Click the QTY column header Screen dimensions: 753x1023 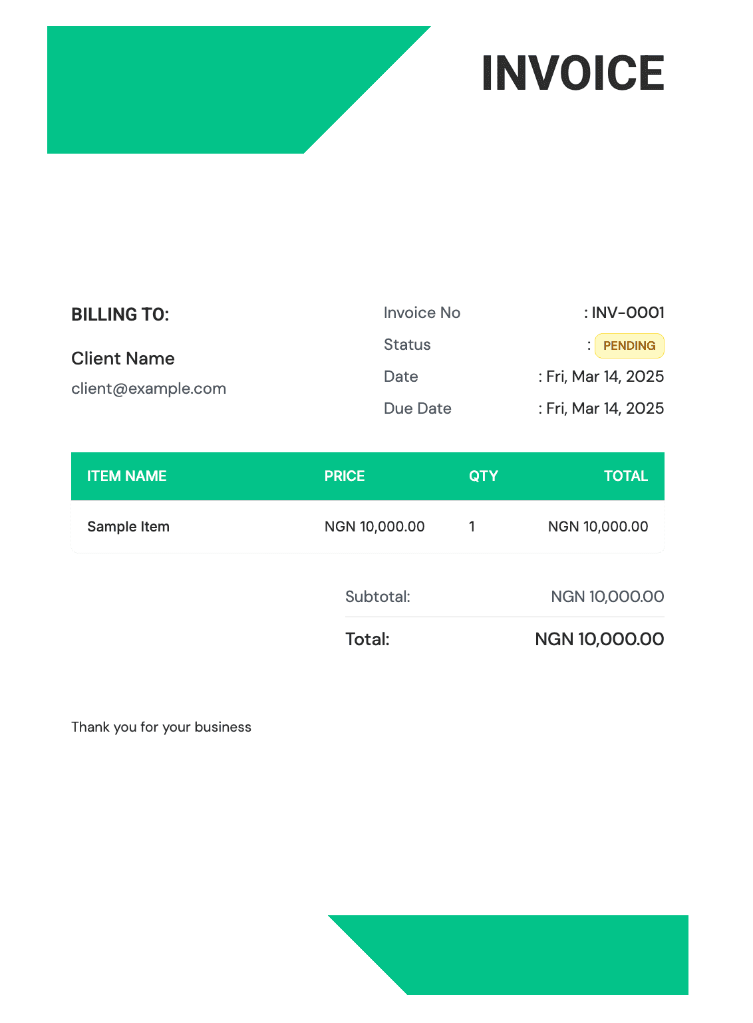[x=484, y=476]
